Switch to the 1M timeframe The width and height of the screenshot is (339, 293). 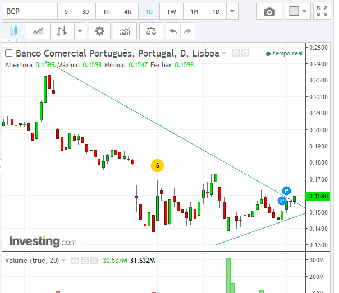tap(194, 11)
